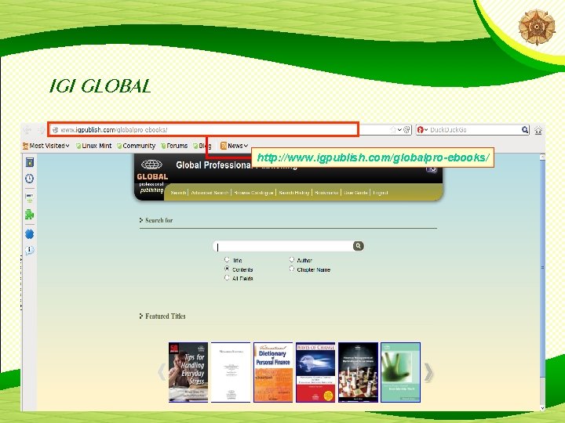Screen dimensions: 565x423
Task: Open the plain white book cover
Action: [231, 372]
